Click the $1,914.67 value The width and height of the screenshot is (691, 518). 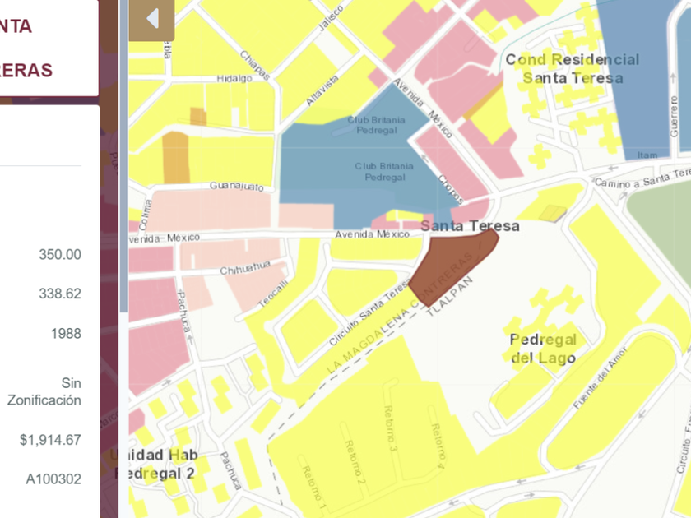(x=50, y=440)
